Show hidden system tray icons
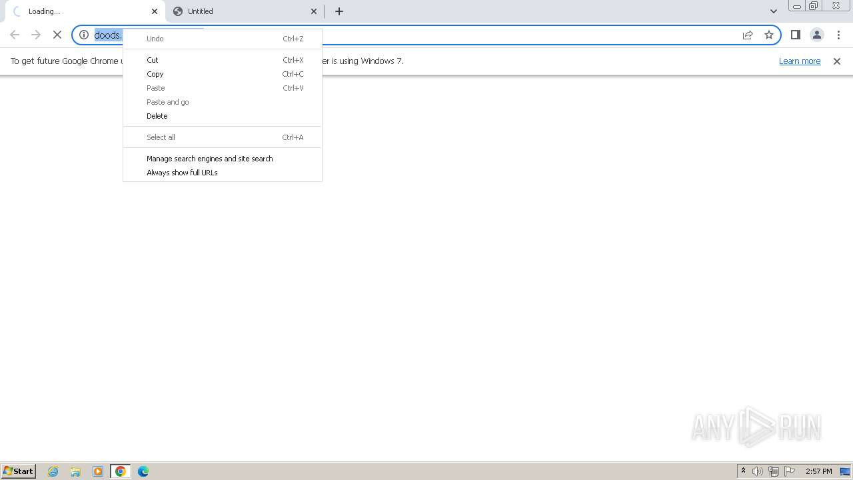Screen dimensions: 853x480 coord(743,471)
